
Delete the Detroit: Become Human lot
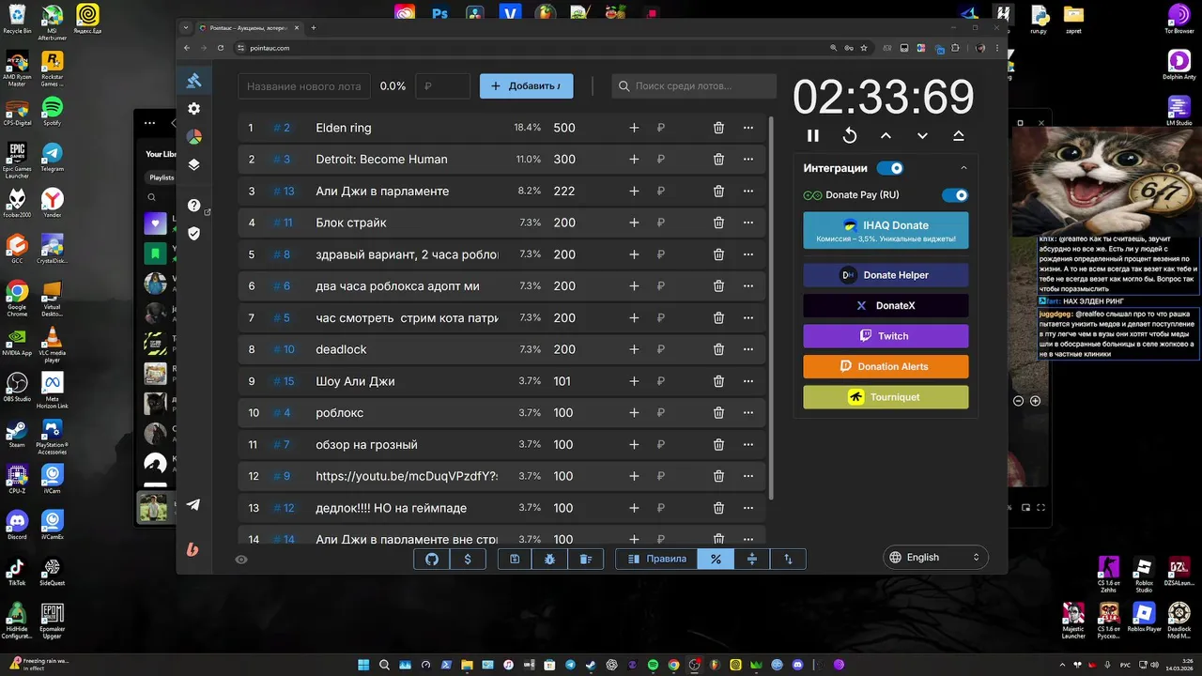coord(718,160)
